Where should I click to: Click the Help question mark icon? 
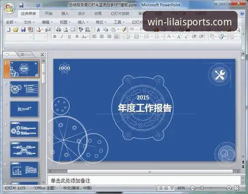click(242, 13)
